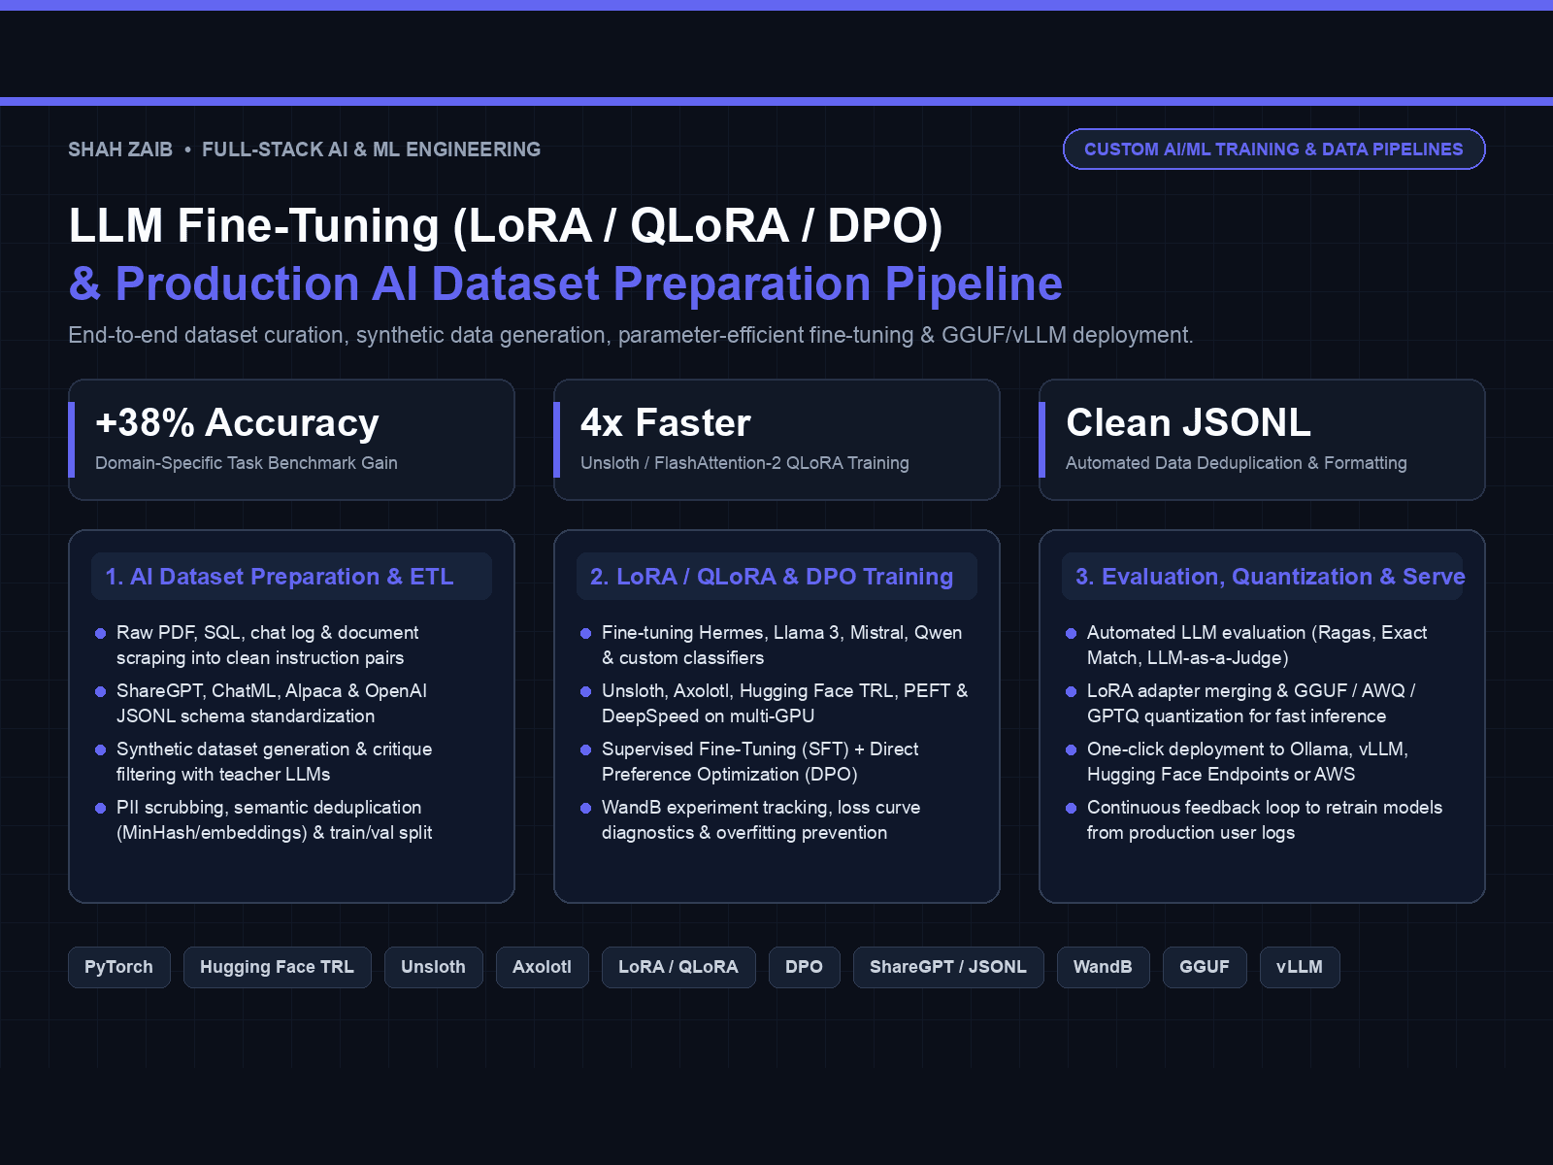Click 'Automated Data Deduplication & Formatting' caption

tap(1236, 463)
